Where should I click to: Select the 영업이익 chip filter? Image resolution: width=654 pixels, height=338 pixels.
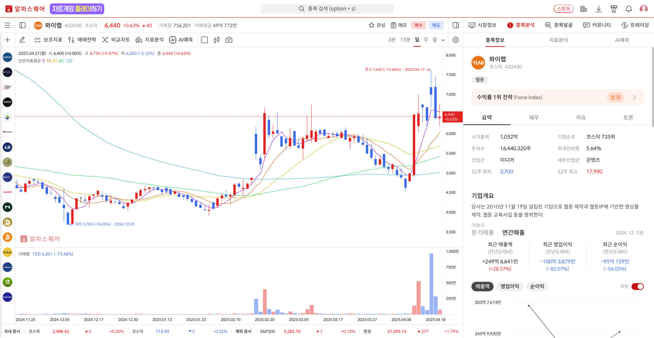click(510, 287)
